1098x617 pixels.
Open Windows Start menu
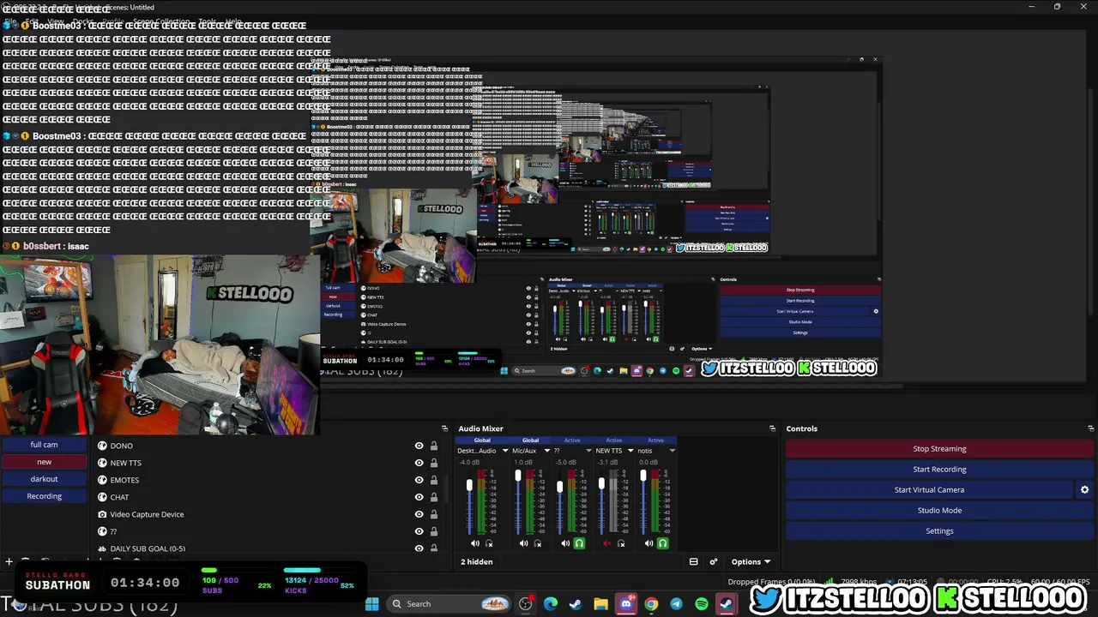click(372, 604)
